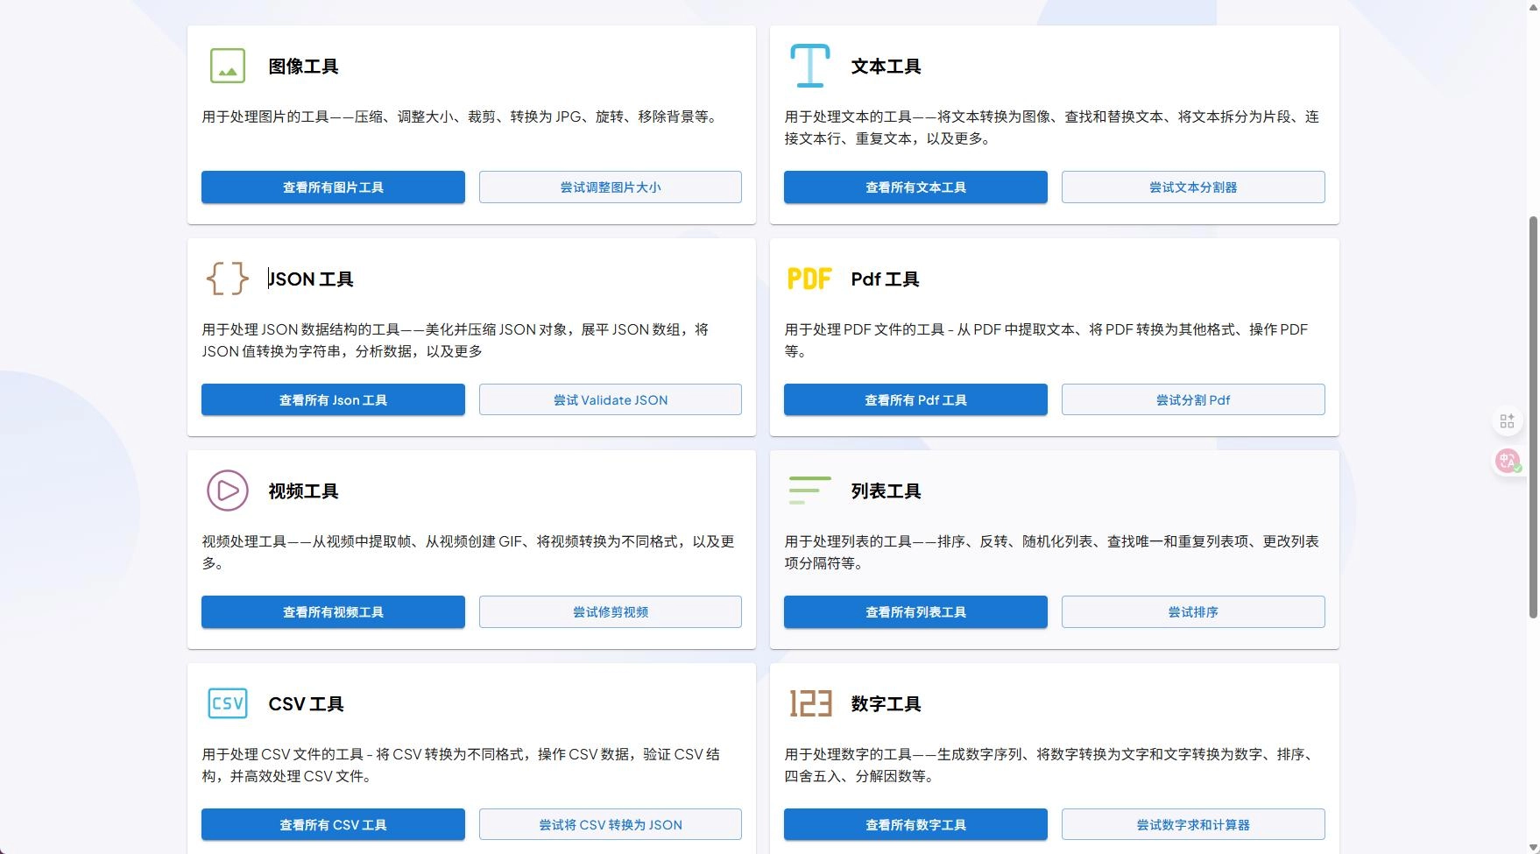Try 尝试分割 Pdf button

tap(1193, 399)
